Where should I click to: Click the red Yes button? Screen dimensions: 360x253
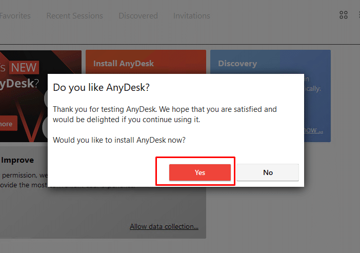coord(200,172)
